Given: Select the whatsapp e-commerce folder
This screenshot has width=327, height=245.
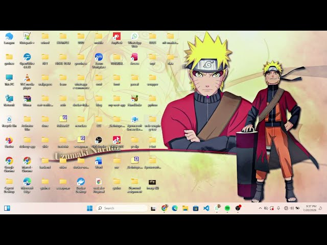Looking at the screenshot, I should [81, 82].
